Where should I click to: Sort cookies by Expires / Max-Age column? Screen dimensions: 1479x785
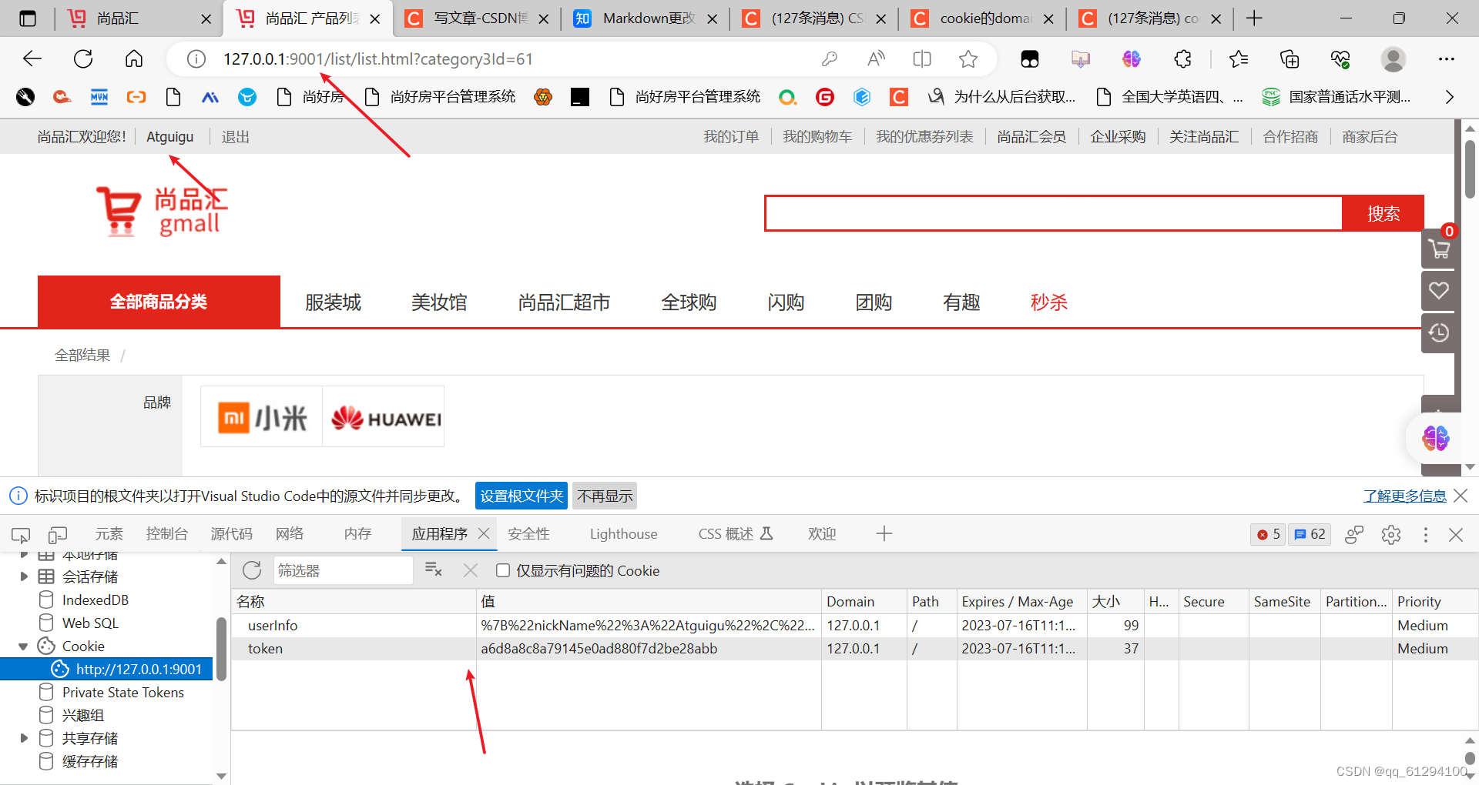1021,602
